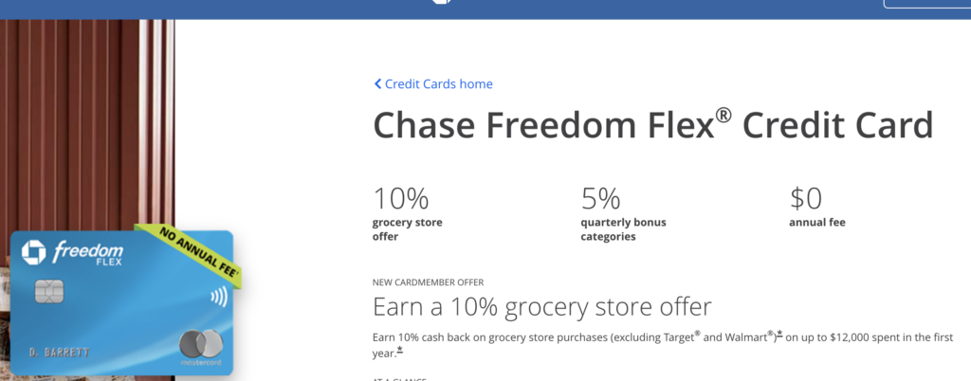Viewport: 971px width, 381px height.
Task: Click the Chase logo in the header
Action: [440, 3]
